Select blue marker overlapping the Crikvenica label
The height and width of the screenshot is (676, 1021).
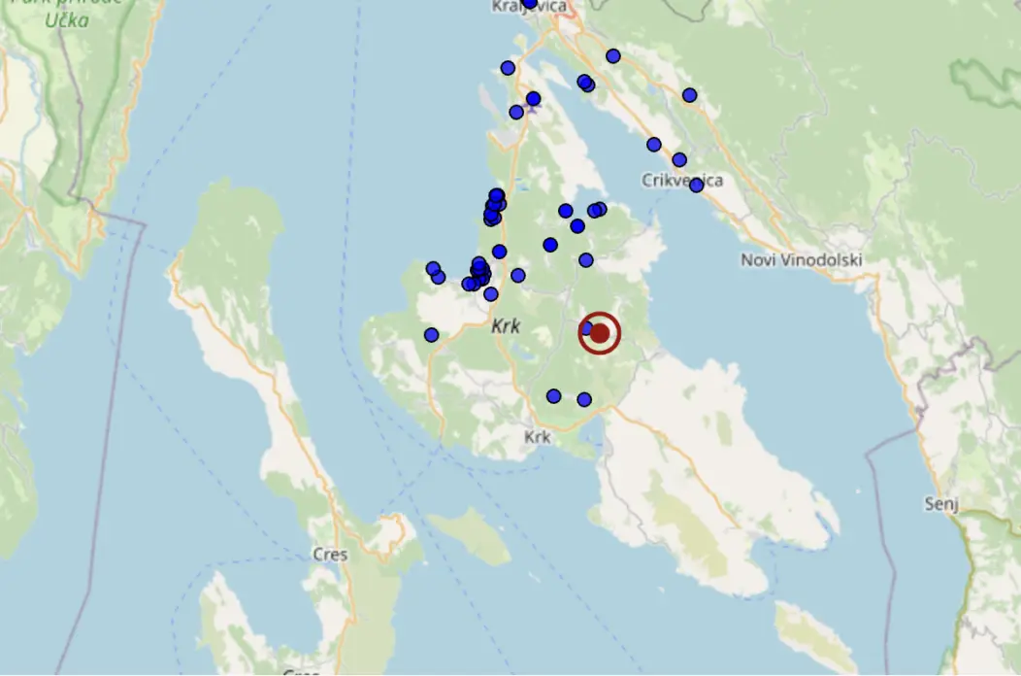tap(696, 185)
